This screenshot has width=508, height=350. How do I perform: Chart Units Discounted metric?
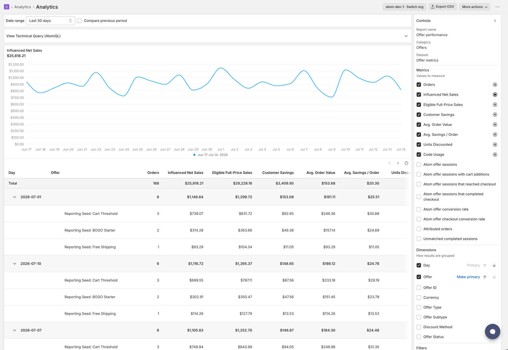click(495, 145)
